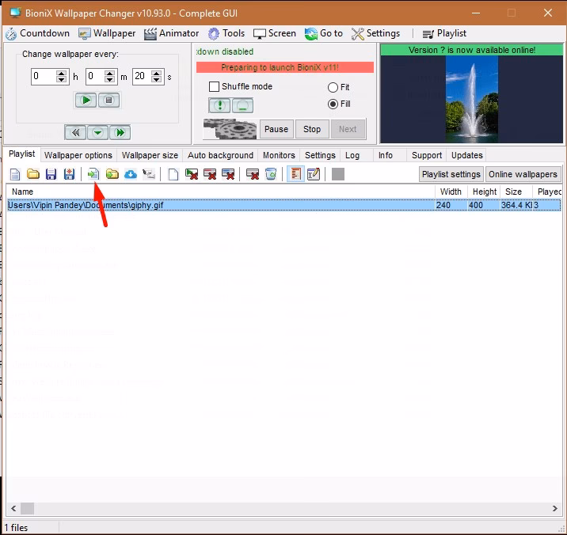Add a folder with the green arrow folder icon

pos(112,175)
